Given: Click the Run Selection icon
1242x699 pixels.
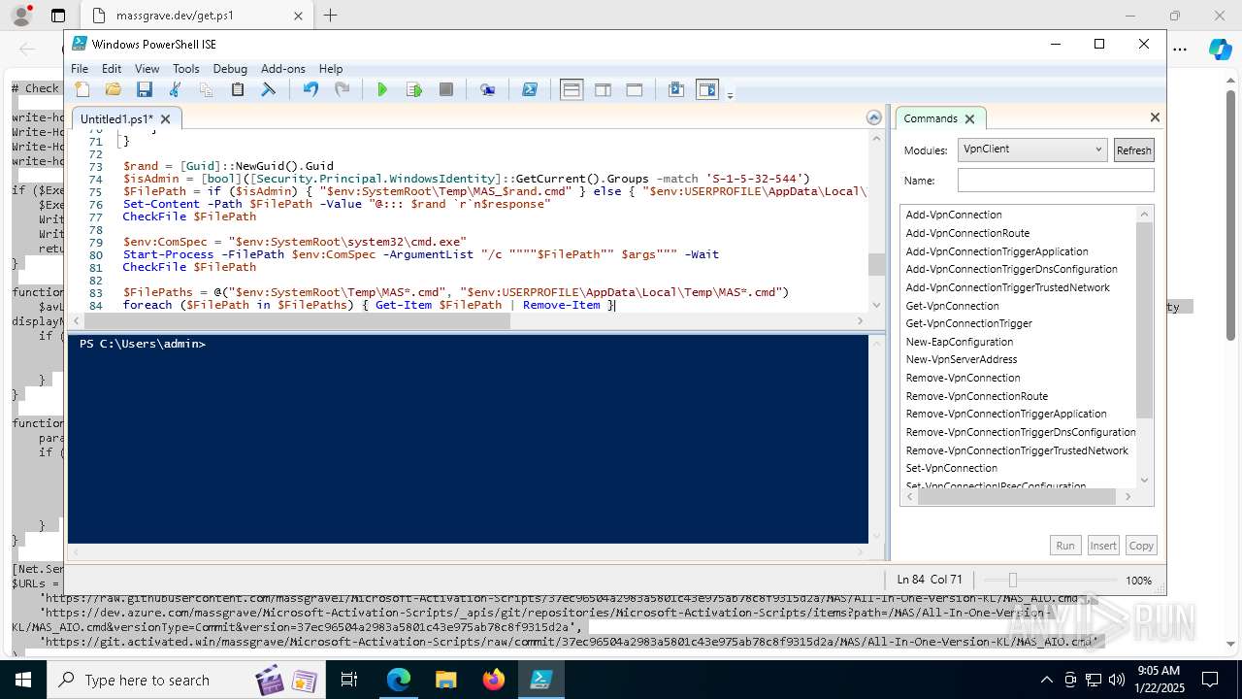Looking at the screenshot, I should (x=414, y=89).
